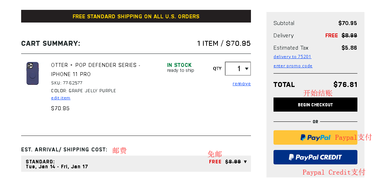387x182 pixels.
Task: Click the purple phone case thumbnail
Action: pyautogui.click(x=32, y=73)
